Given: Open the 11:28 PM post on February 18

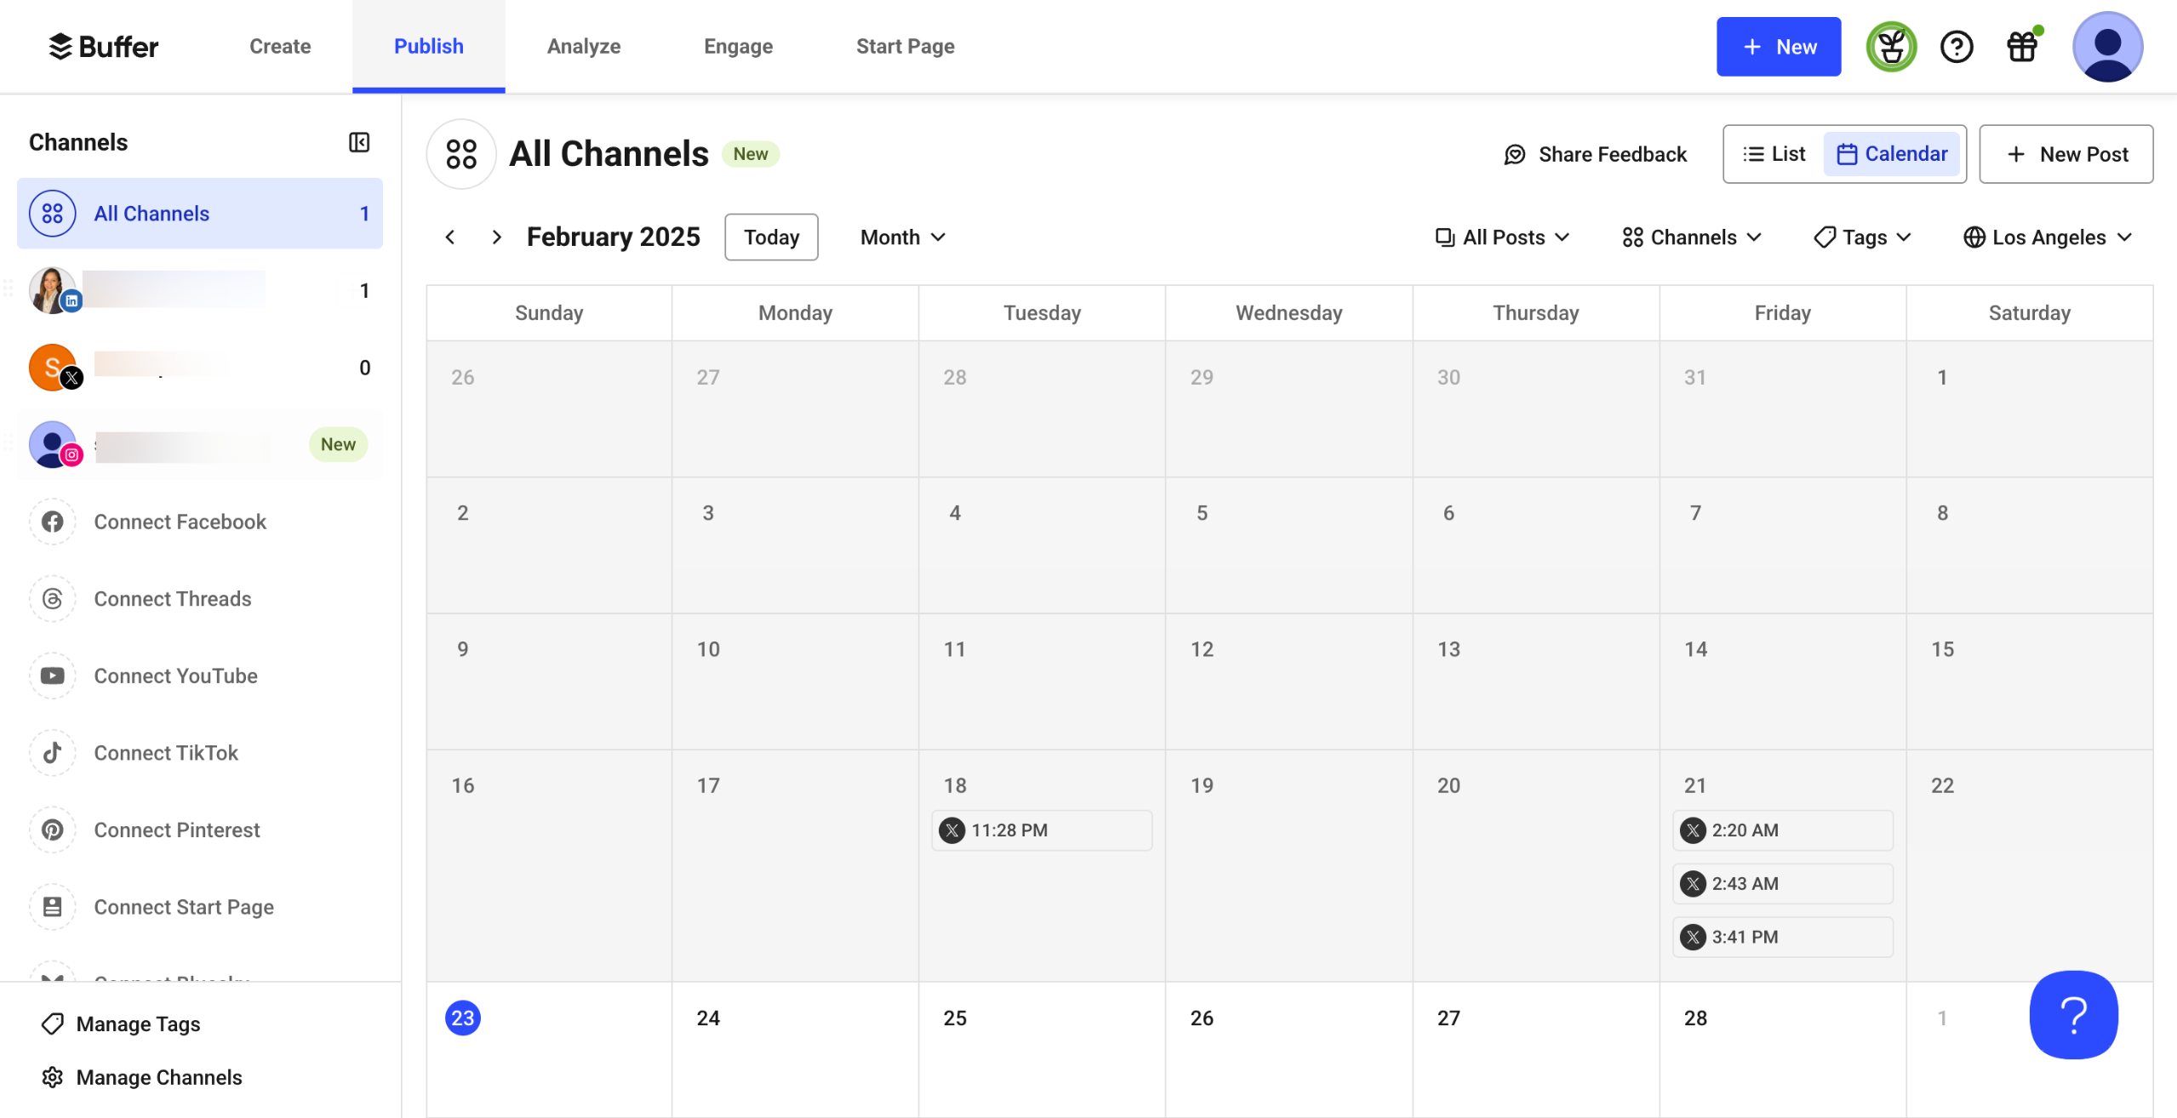Looking at the screenshot, I should click(1042, 830).
